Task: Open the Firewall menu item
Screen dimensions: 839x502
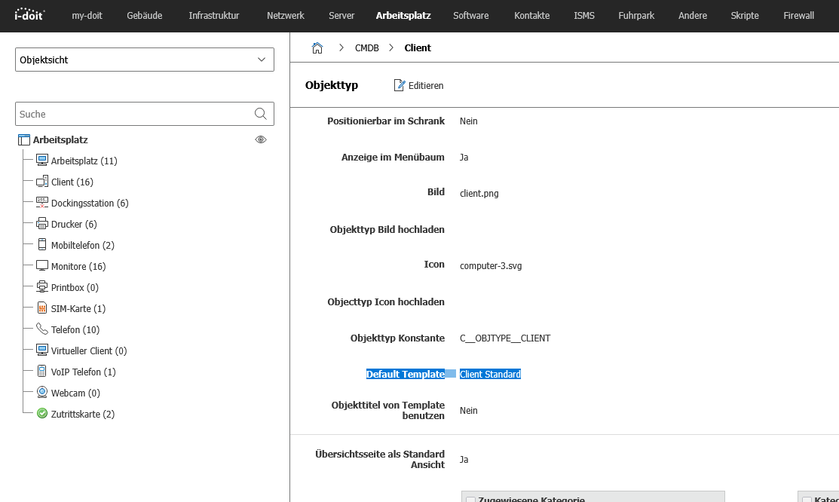Action: [x=798, y=15]
